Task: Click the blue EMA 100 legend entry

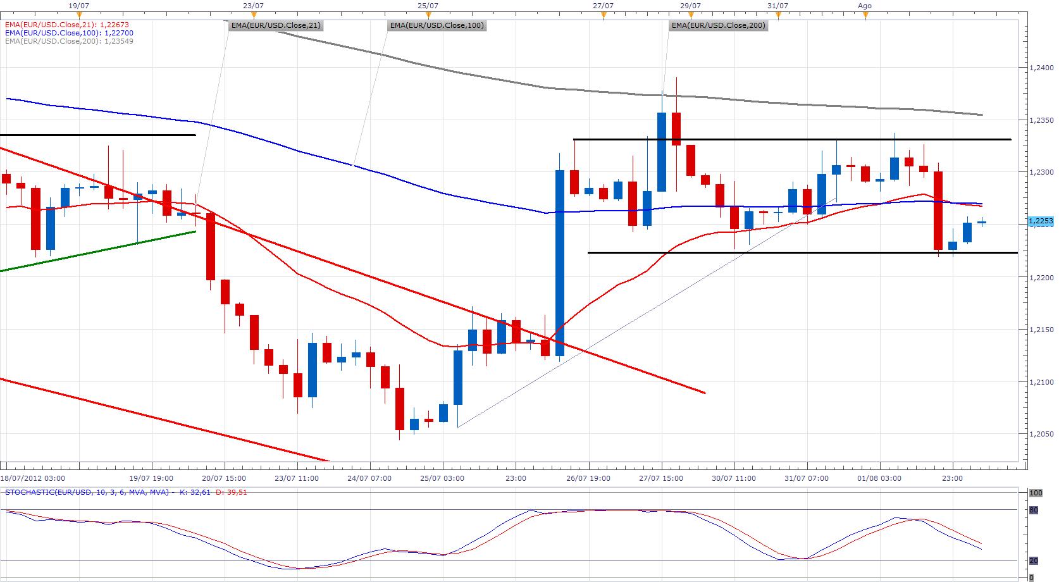Action: pyautogui.click(x=68, y=33)
